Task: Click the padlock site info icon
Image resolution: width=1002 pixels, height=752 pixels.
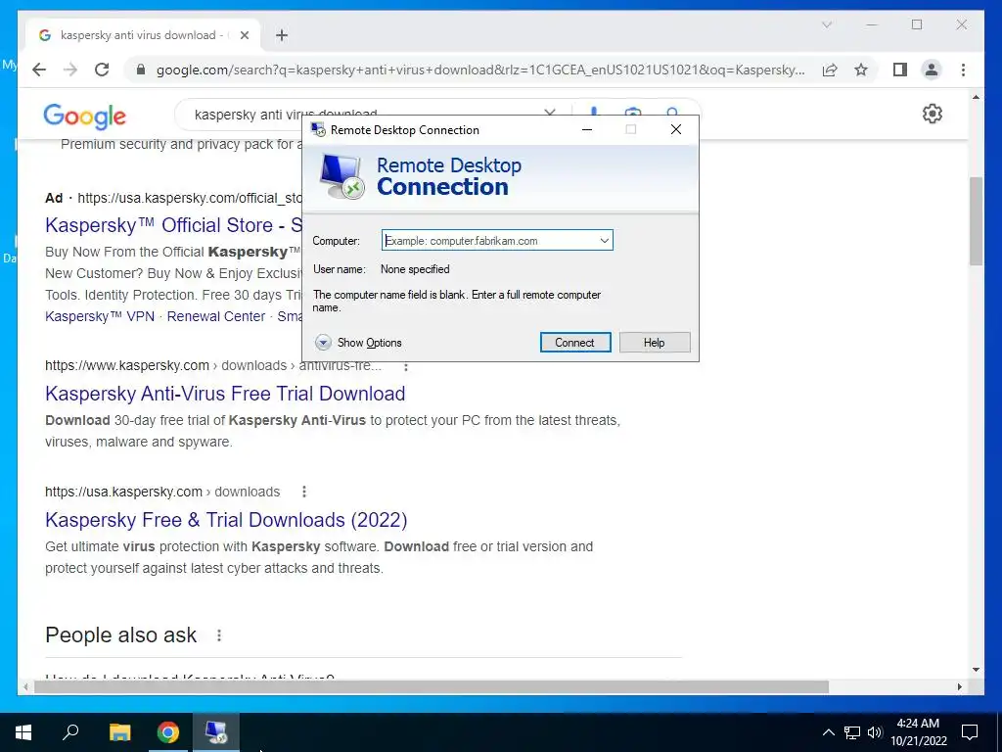Action: click(x=141, y=70)
